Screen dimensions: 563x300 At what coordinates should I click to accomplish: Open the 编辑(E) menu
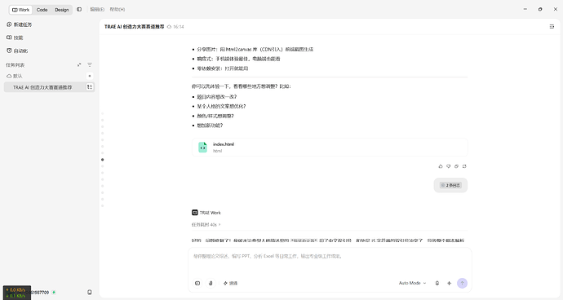pos(97,9)
